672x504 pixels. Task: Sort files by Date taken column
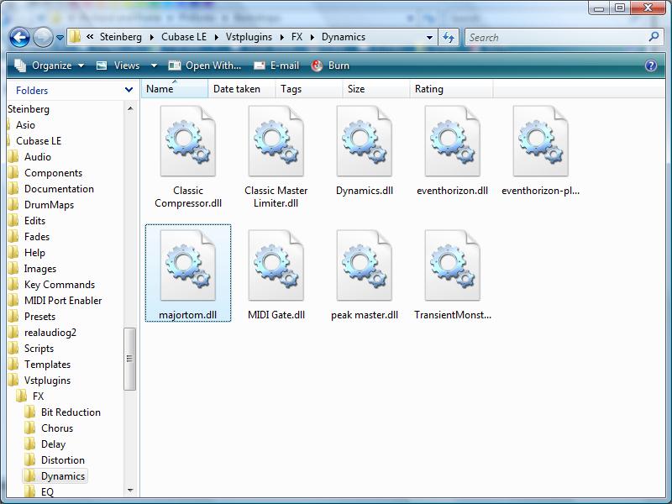click(242, 89)
